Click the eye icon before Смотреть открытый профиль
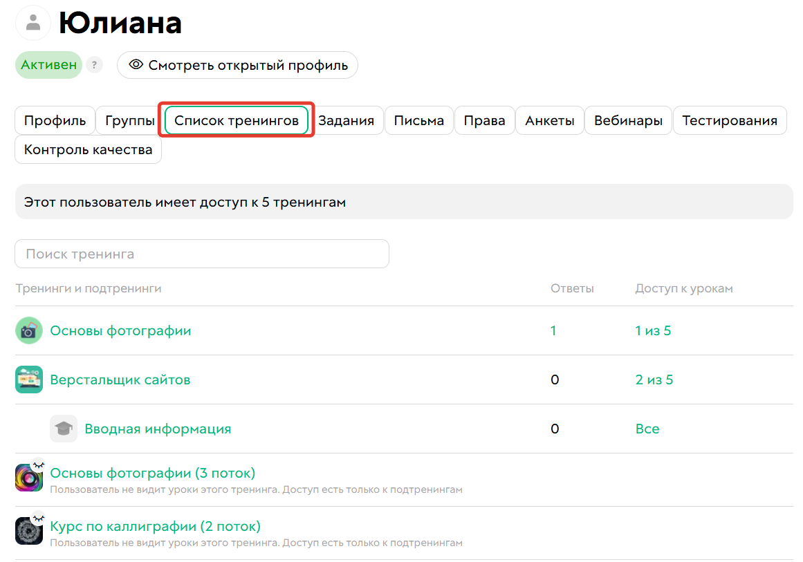 coord(134,64)
